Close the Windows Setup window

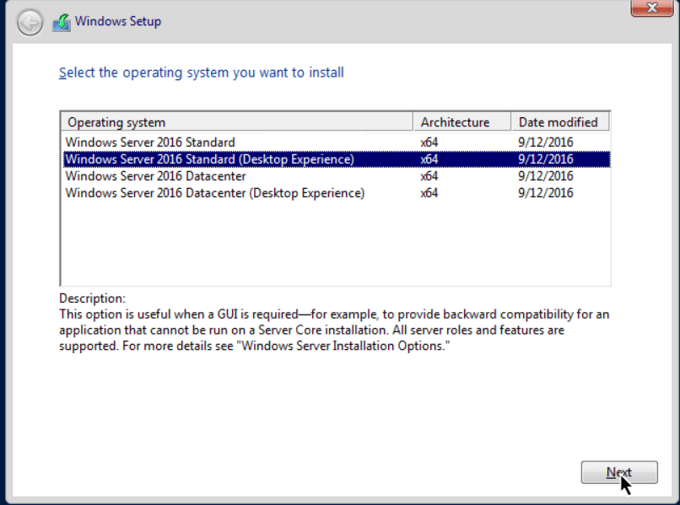click(x=652, y=8)
